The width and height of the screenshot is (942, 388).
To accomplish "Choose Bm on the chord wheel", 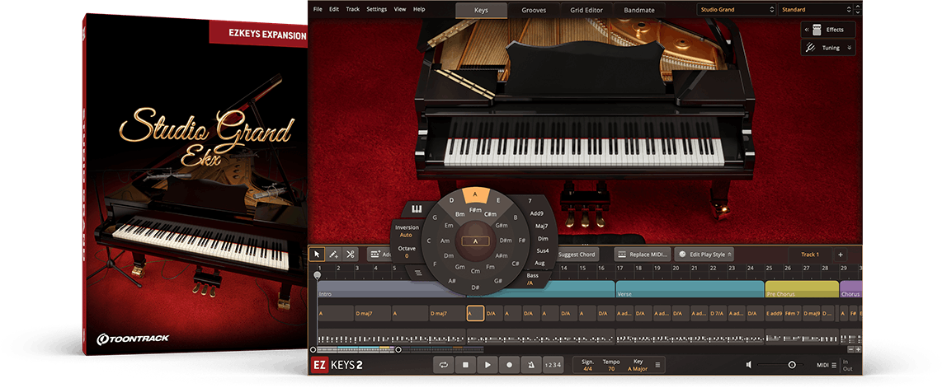I will click(459, 214).
